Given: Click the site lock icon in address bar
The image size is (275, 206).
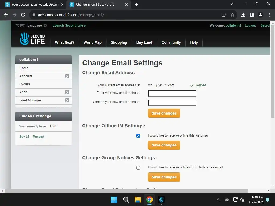Looking at the screenshot, I should click(34, 15).
